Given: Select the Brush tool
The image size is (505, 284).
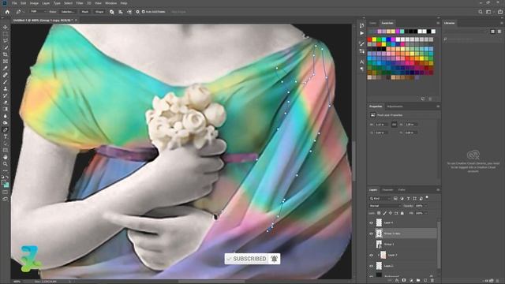Looking at the screenshot, I should point(6,82).
